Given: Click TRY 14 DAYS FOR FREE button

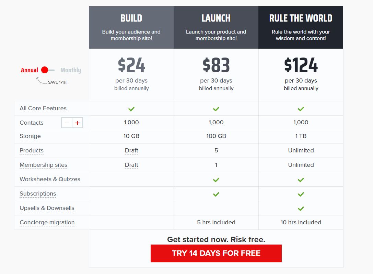Looking at the screenshot, I should pos(216,253).
